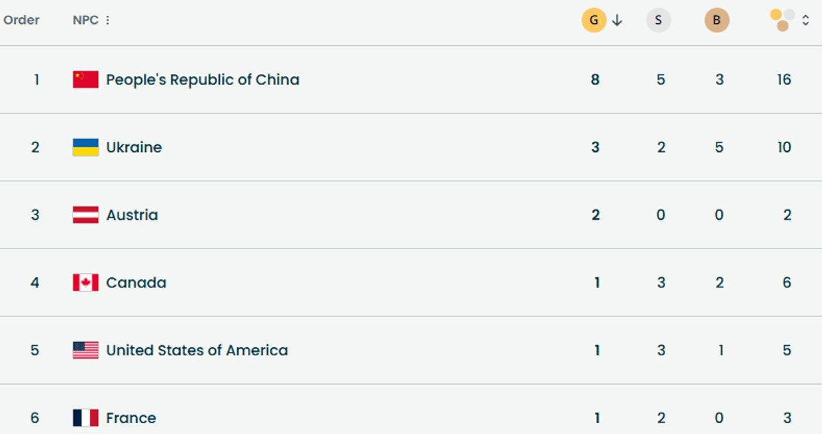
Task: Select United States of America name
Action: point(197,350)
